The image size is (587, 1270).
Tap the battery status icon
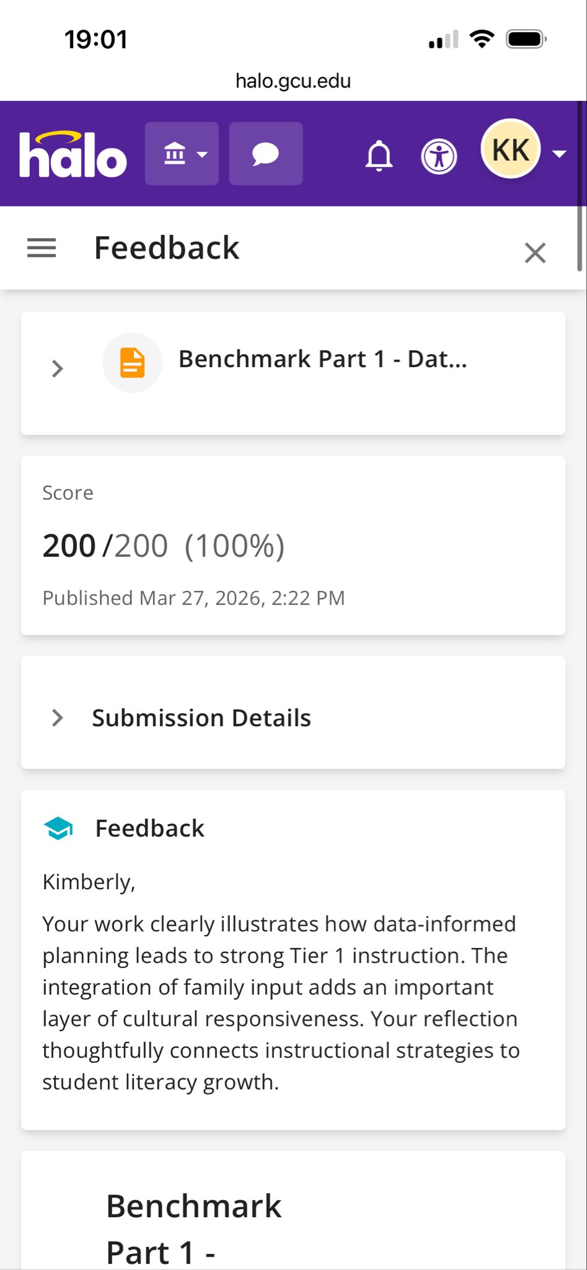pyautogui.click(x=526, y=40)
